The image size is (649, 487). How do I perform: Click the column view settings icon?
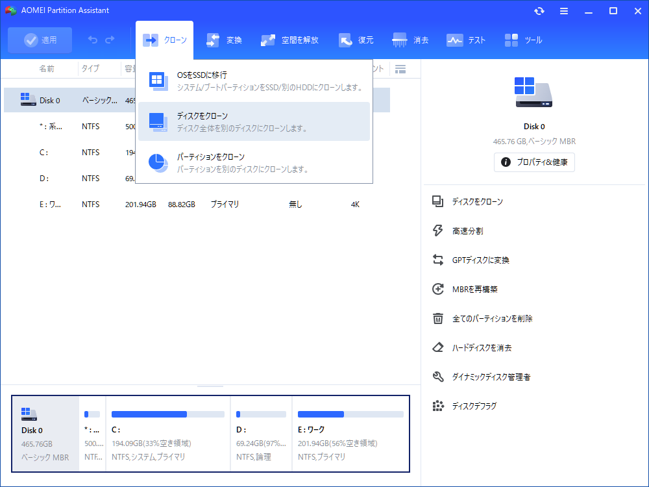click(400, 69)
